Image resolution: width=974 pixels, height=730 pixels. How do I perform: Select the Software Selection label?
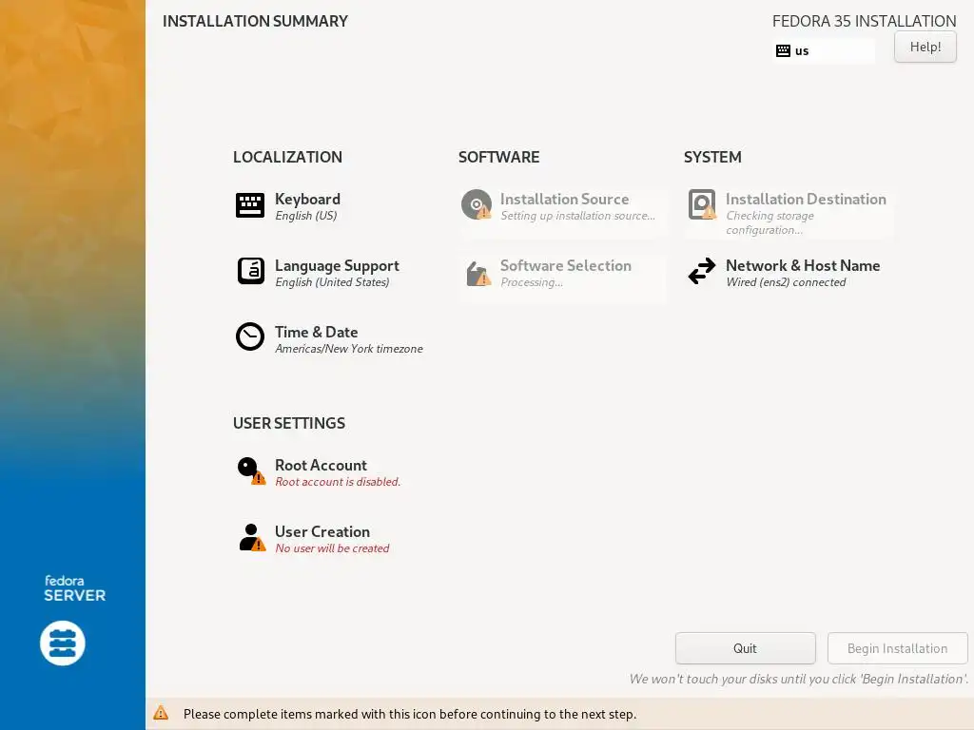[565, 266]
